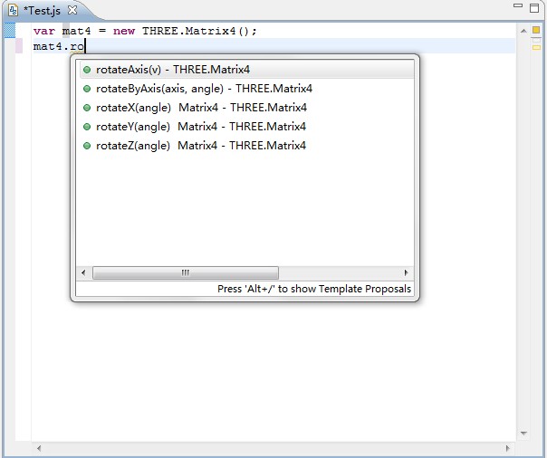Choose rotateZ(angle) proposal

pos(246,146)
